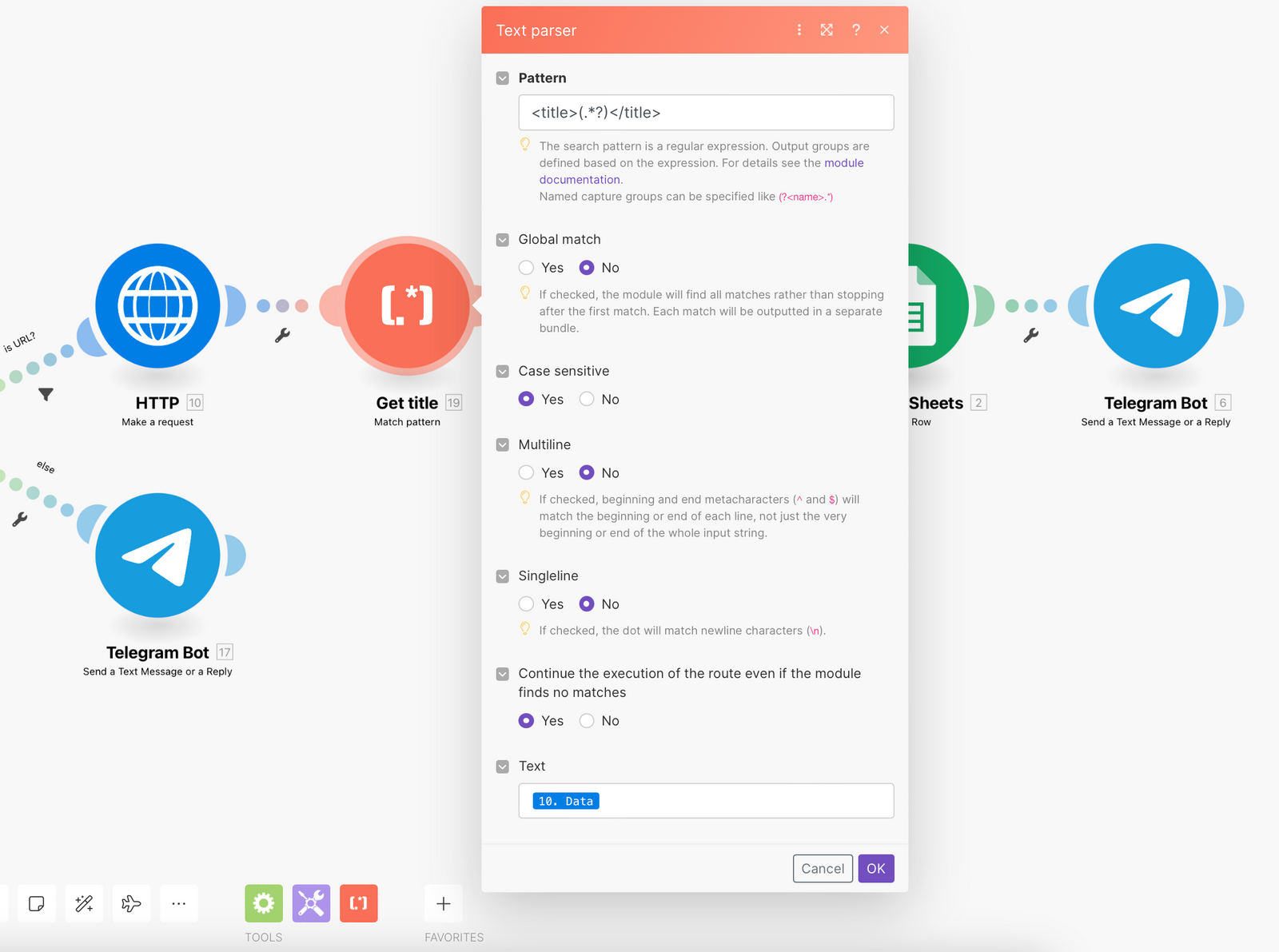Select the HTTP Make a request module
This screenshot has width=1279, height=952.
[157, 306]
